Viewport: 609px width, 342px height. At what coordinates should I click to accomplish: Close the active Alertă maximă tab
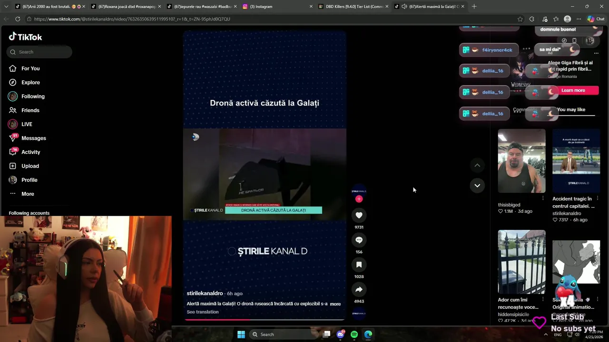[x=462, y=7]
